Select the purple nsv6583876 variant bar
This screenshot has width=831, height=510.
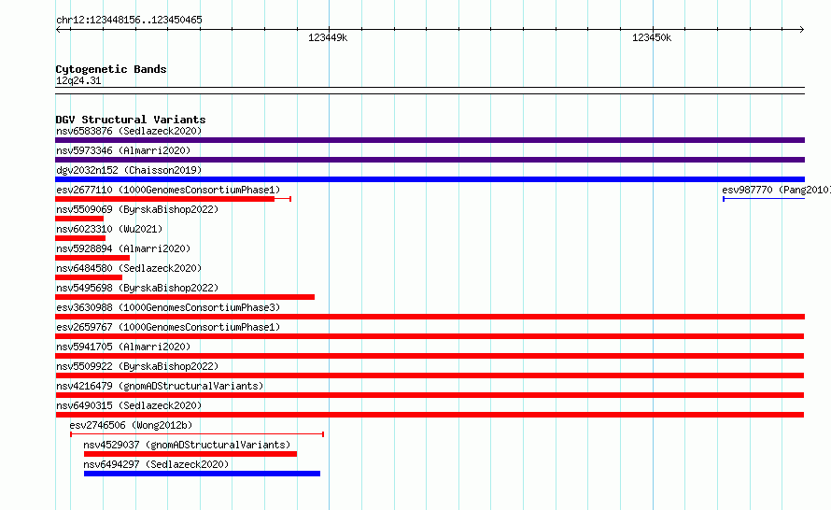430,140
